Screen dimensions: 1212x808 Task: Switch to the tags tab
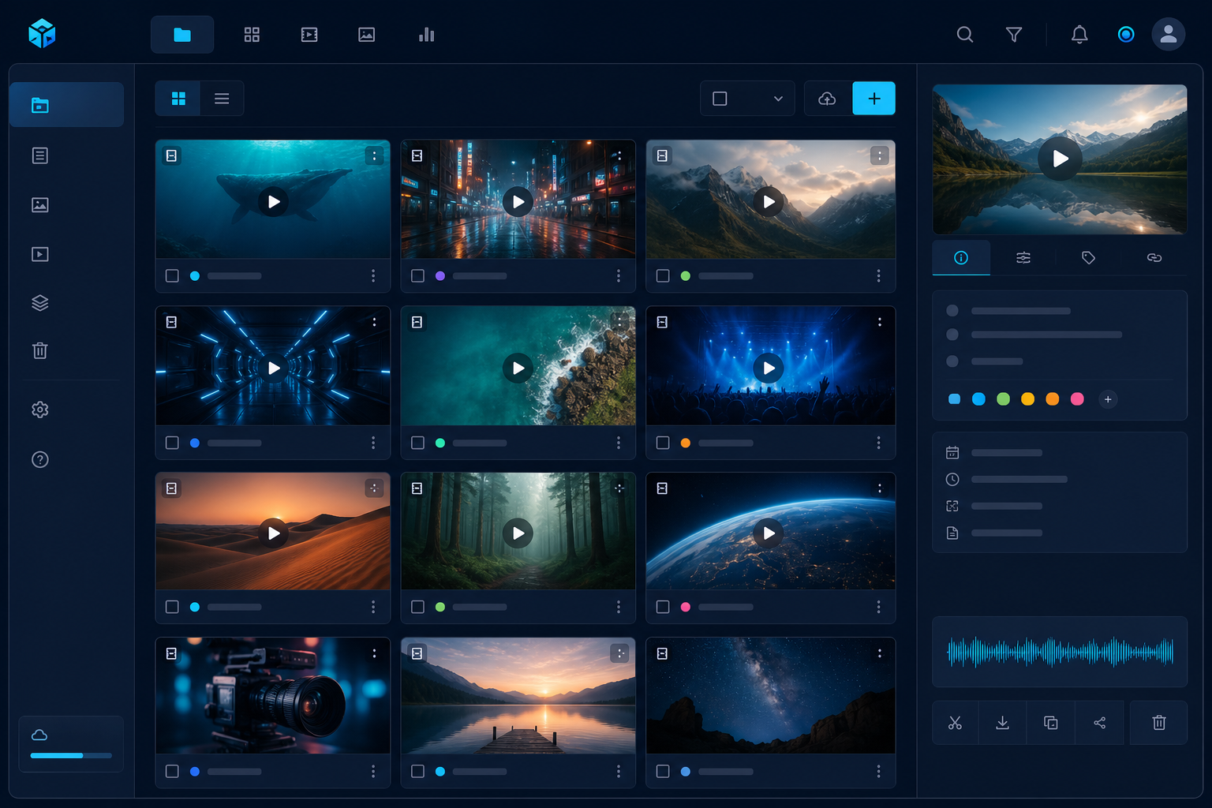pos(1088,258)
